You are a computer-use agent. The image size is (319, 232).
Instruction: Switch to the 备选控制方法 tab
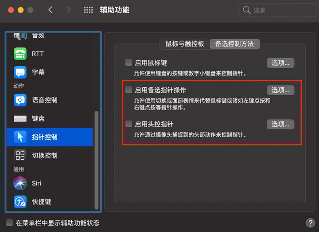(234, 44)
